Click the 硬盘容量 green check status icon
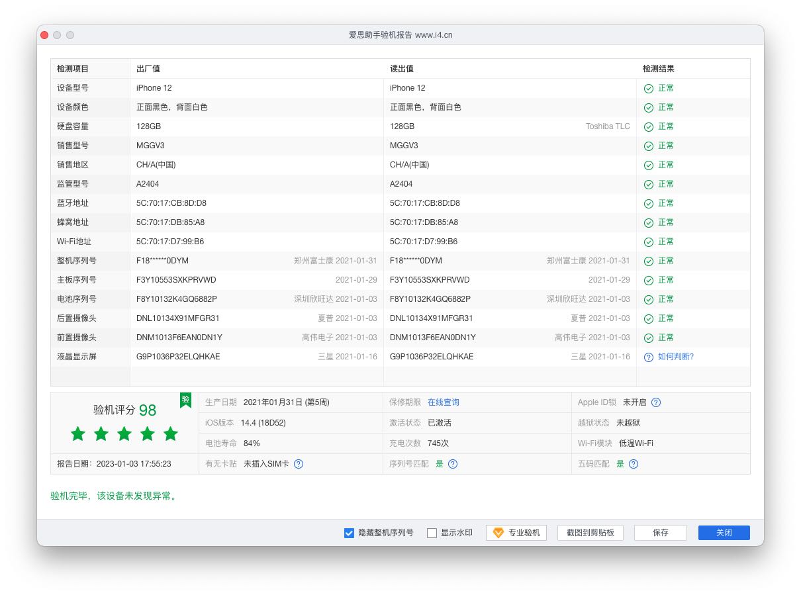This screenshot has width=801, height=595. tap(649, 126)
